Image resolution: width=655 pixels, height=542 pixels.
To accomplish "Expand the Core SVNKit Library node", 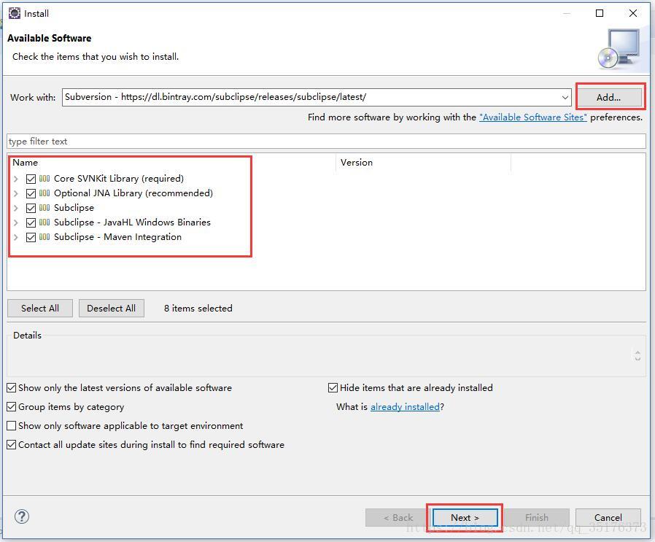I will coord(16,179).
